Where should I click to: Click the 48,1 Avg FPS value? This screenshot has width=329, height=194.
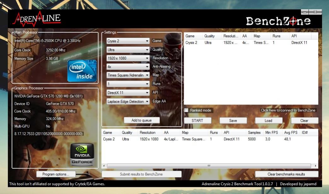point(287,139)
